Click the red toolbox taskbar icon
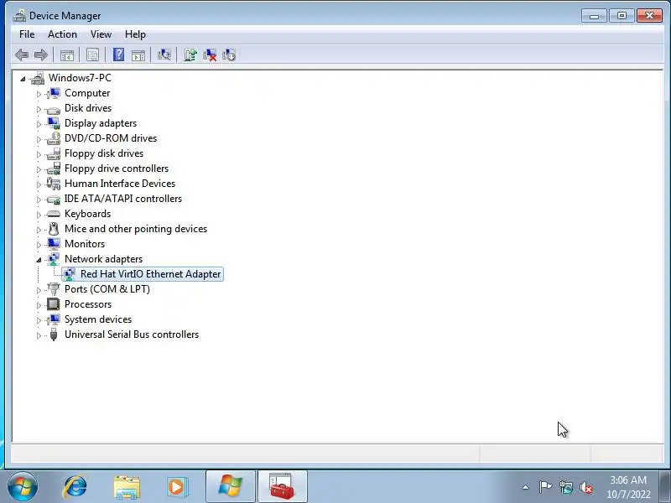The width and height of the screenshot is (671, 503). 283,487
